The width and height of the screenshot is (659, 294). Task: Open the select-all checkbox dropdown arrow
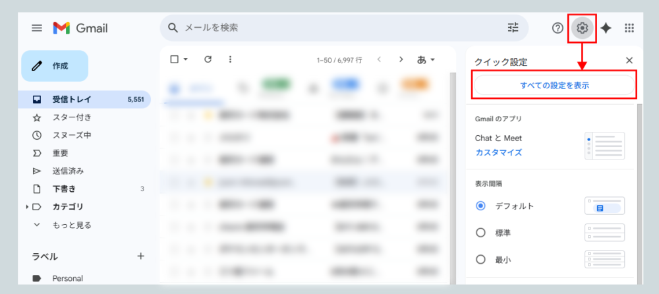tap(186, 59)
